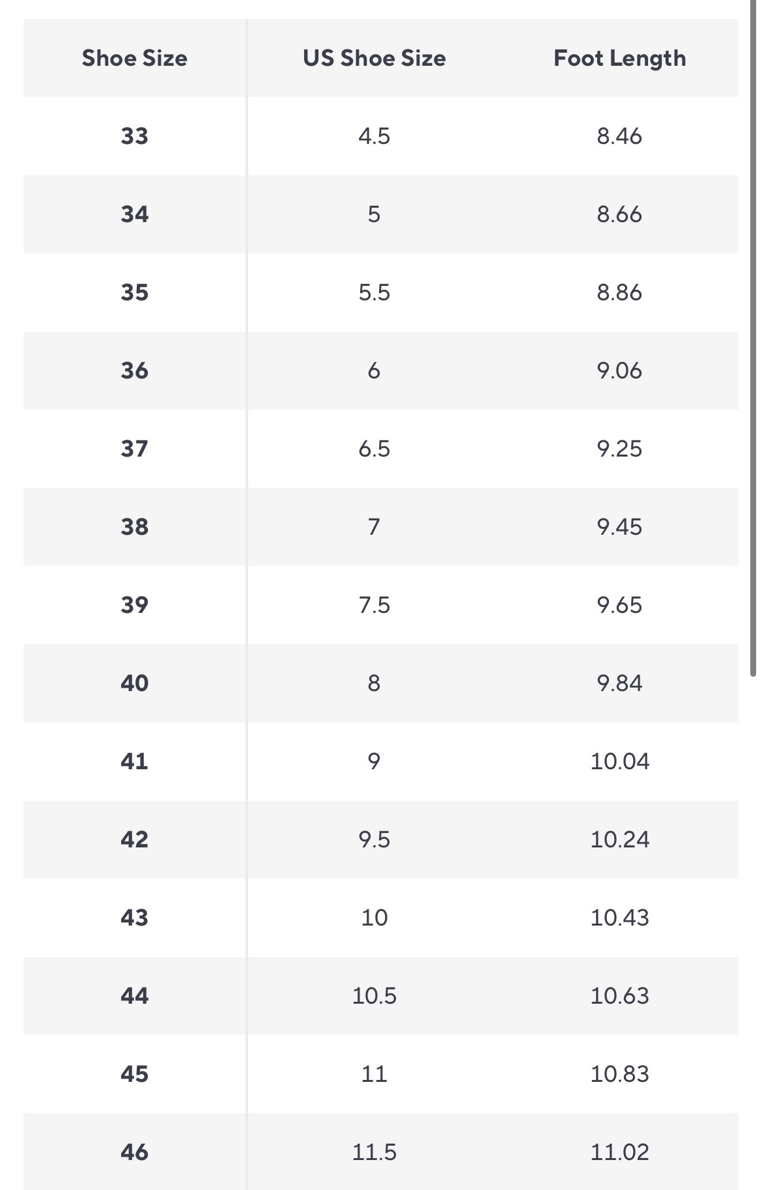The width and height of the screenshot is (762, 1190).
Task: Select shoe size 43 row label
Action: click(134, 918)
